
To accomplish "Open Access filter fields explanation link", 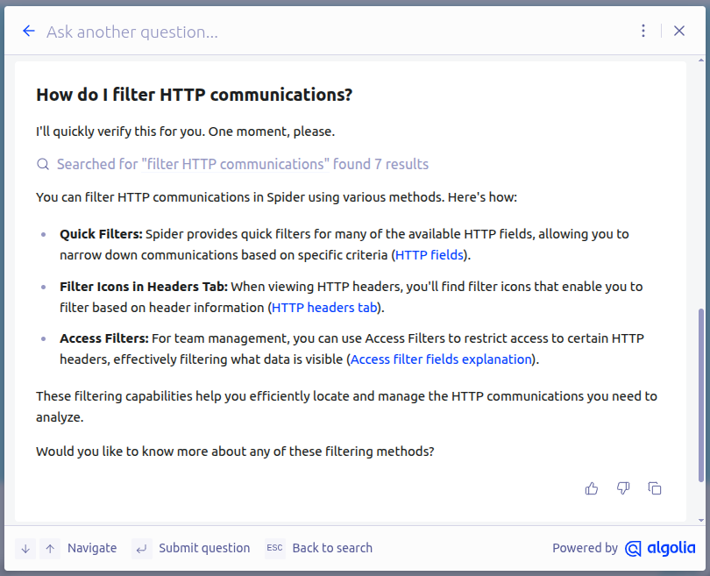I will pyautogui.click(x=441, y=359).
